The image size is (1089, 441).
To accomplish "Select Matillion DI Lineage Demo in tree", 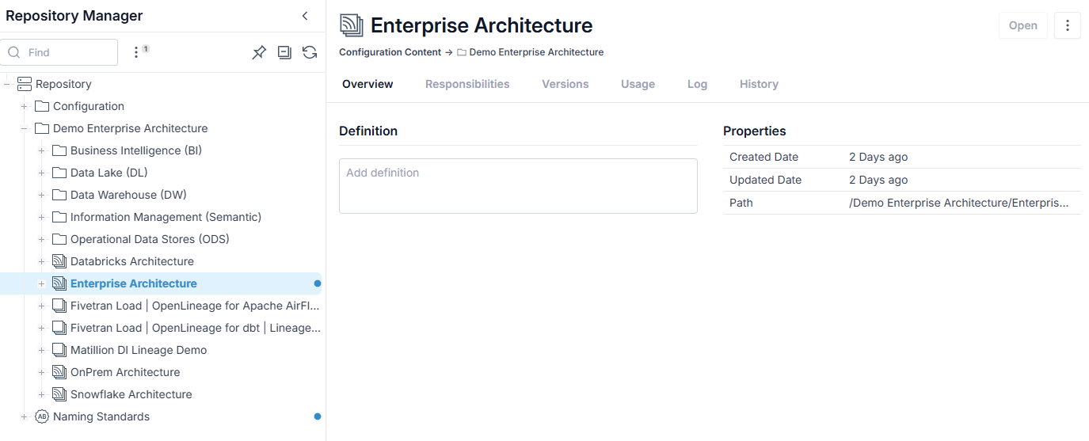I will [x=139, y=350].
